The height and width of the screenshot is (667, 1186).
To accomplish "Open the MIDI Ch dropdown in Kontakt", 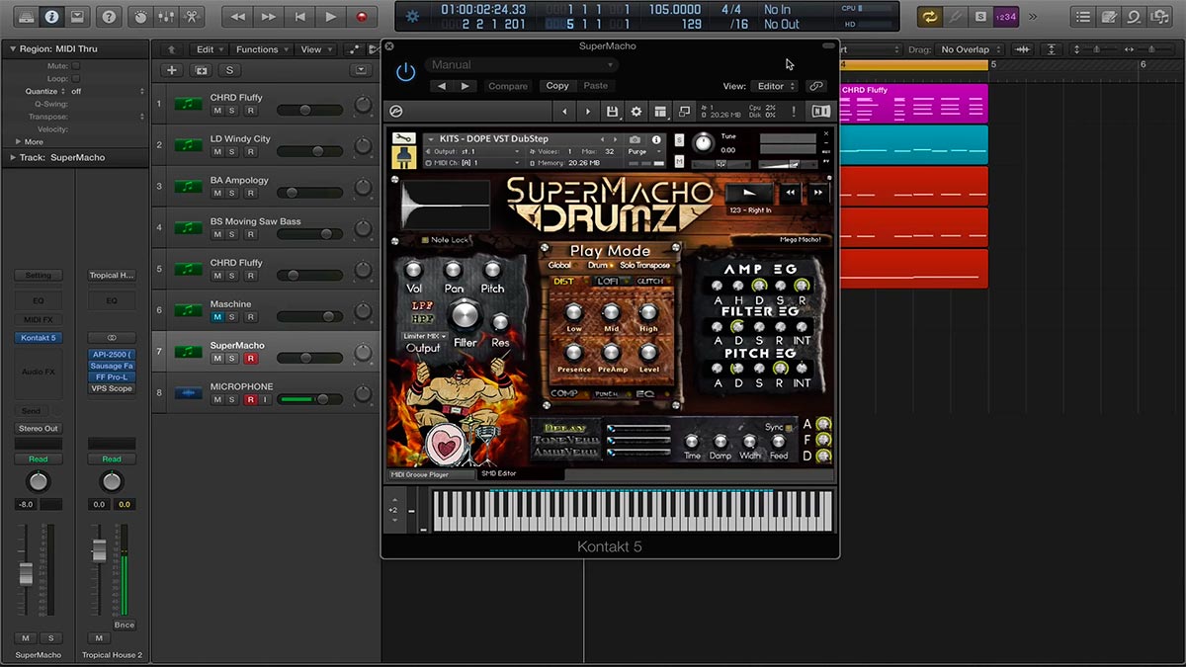I will click(472, 163).
